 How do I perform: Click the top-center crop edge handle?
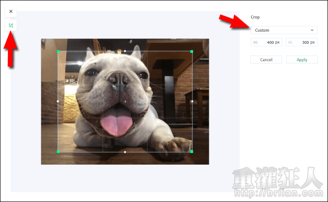125,51
